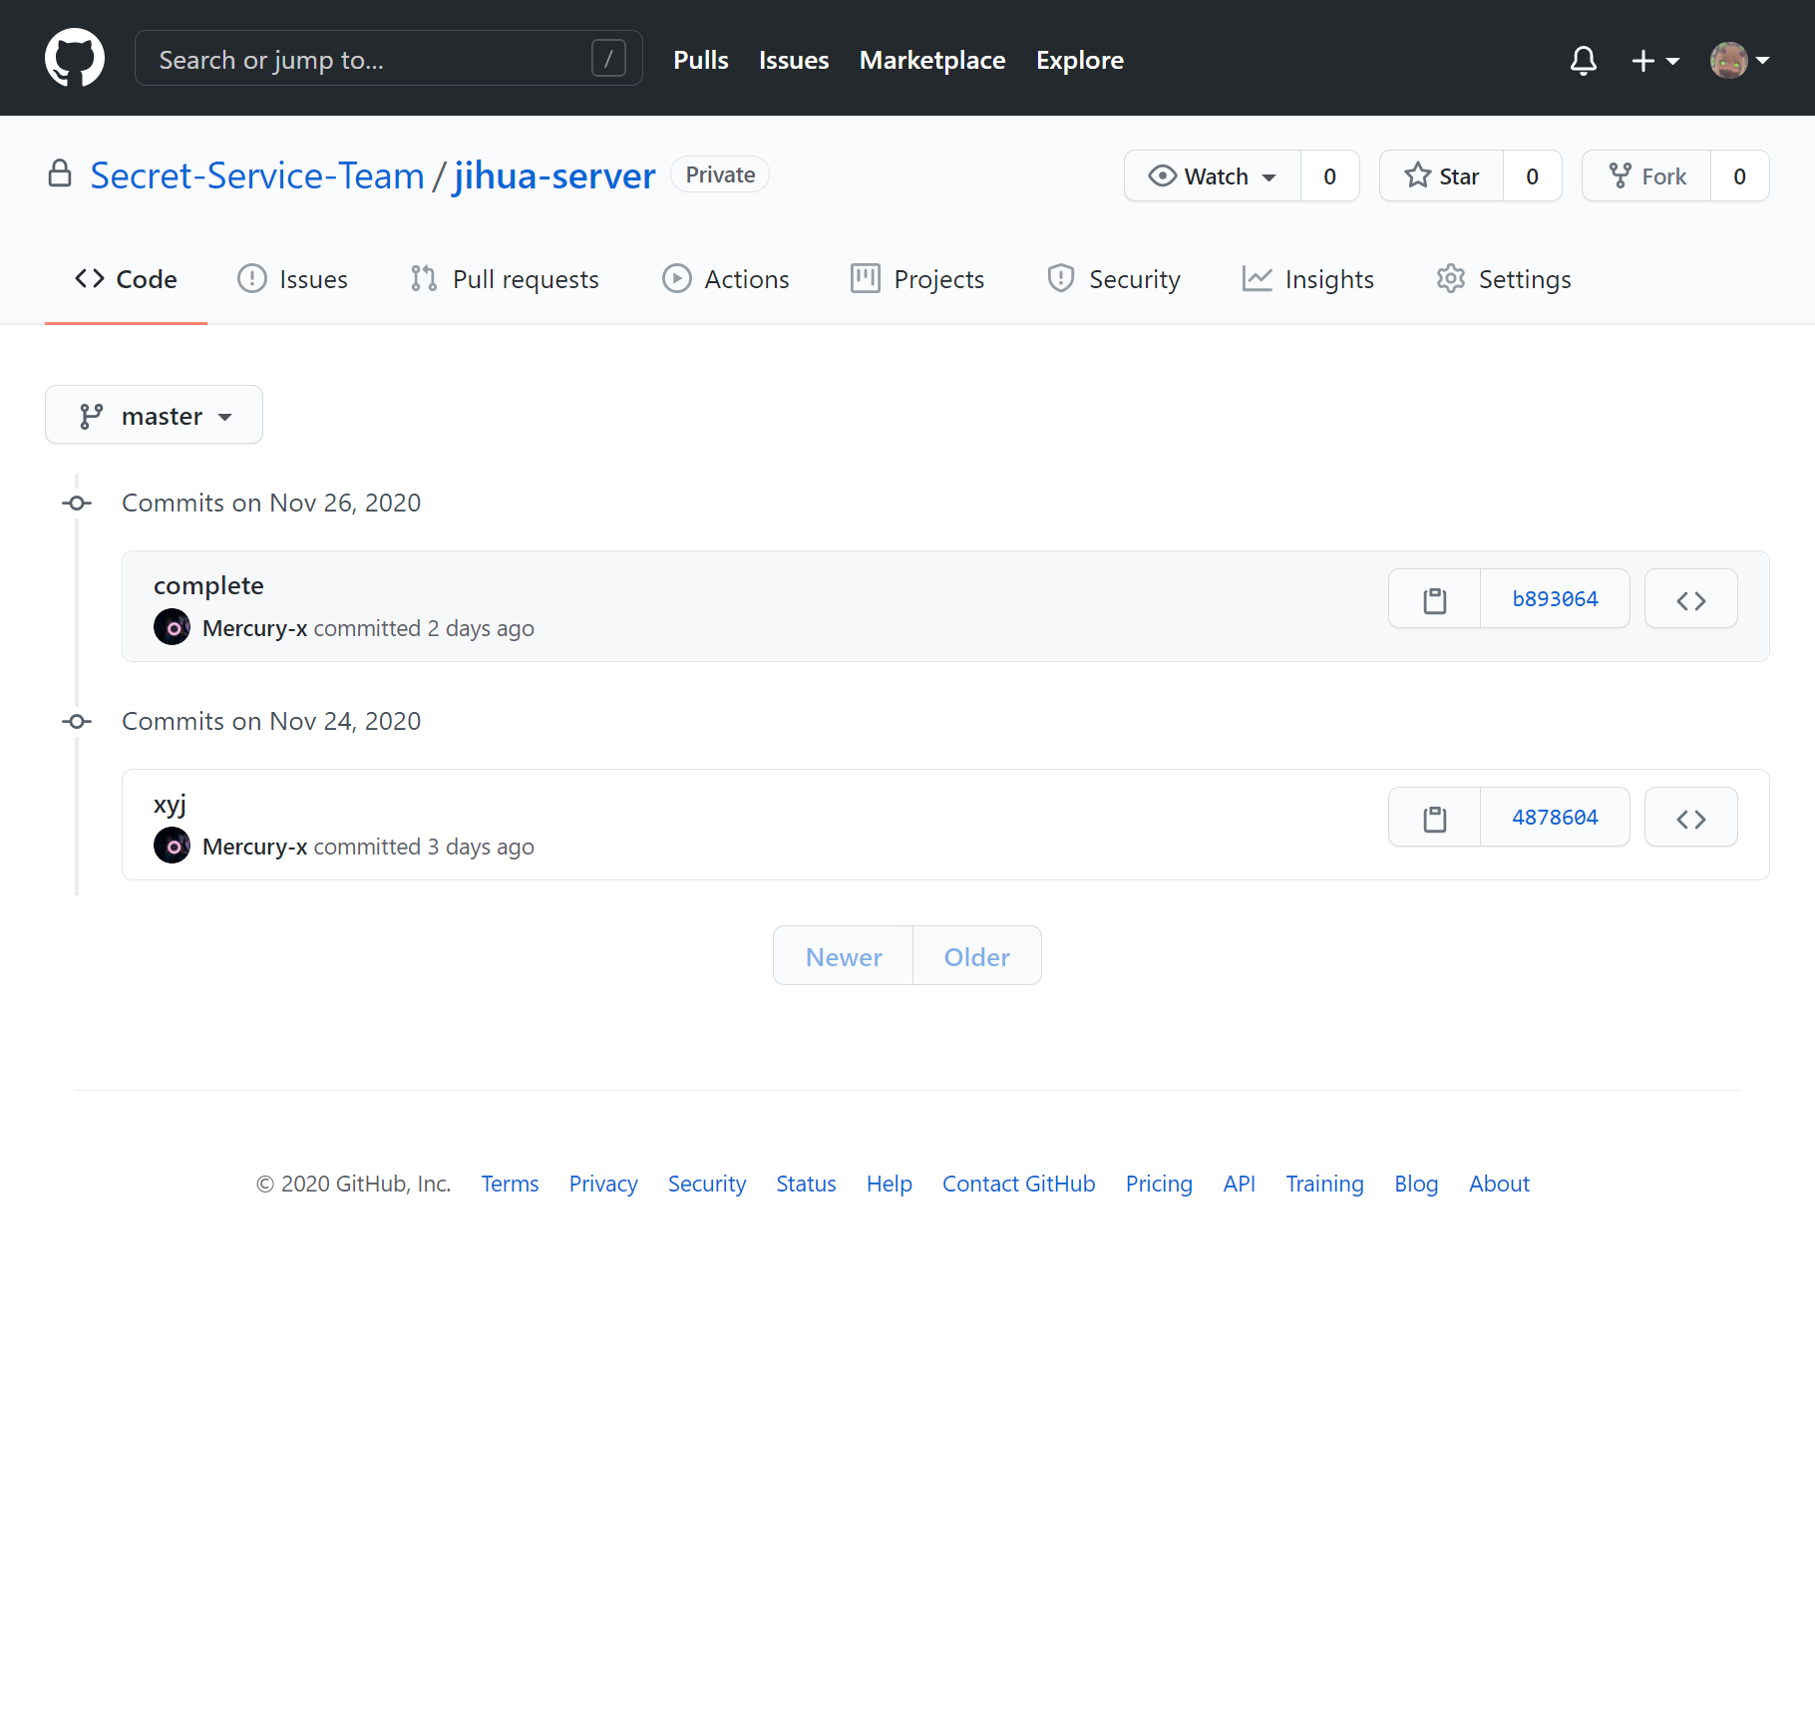
Task: Open the notifications bell
Action: pos(1583,60)
